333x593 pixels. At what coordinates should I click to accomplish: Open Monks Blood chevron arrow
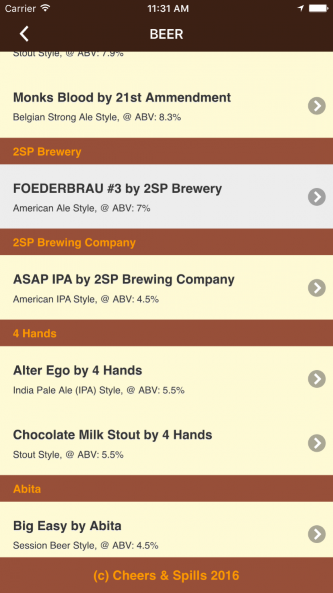point(317,106)
